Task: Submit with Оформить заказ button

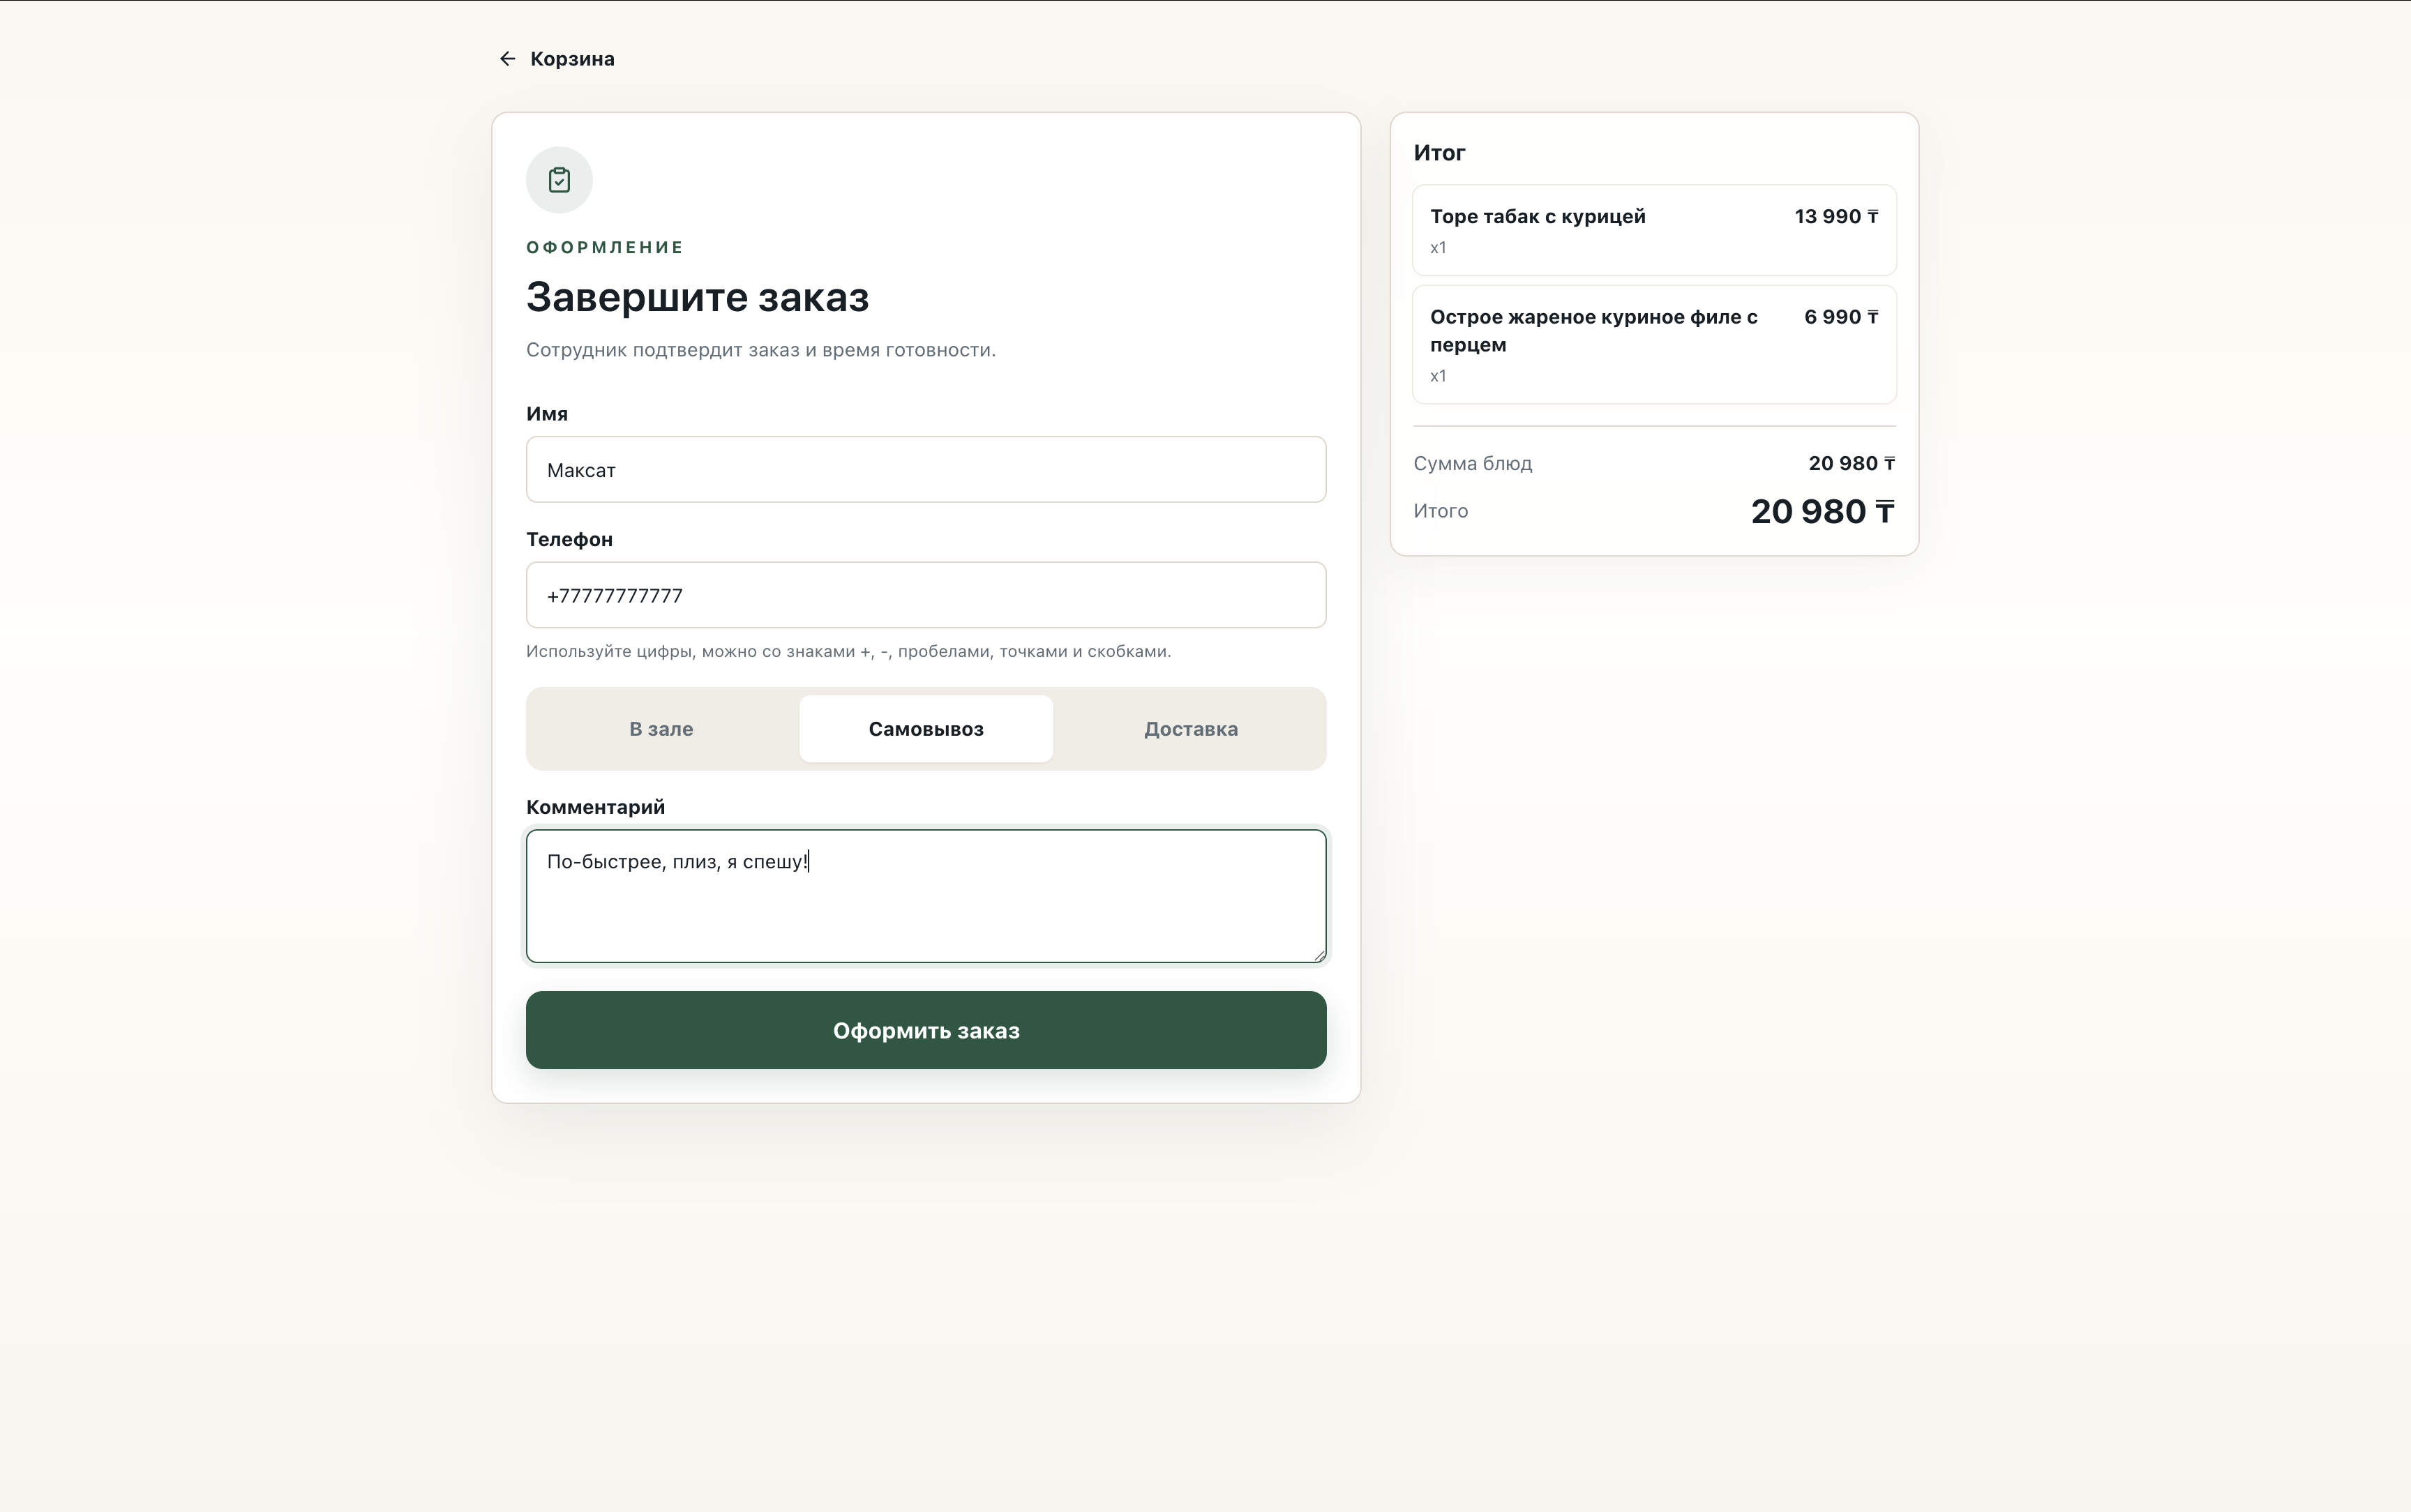Action: tap(926, 1030)
